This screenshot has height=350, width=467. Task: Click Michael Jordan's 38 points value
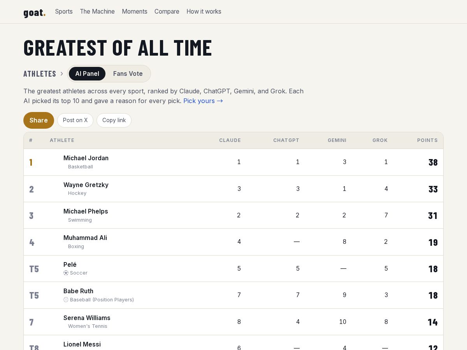(433, 163)
